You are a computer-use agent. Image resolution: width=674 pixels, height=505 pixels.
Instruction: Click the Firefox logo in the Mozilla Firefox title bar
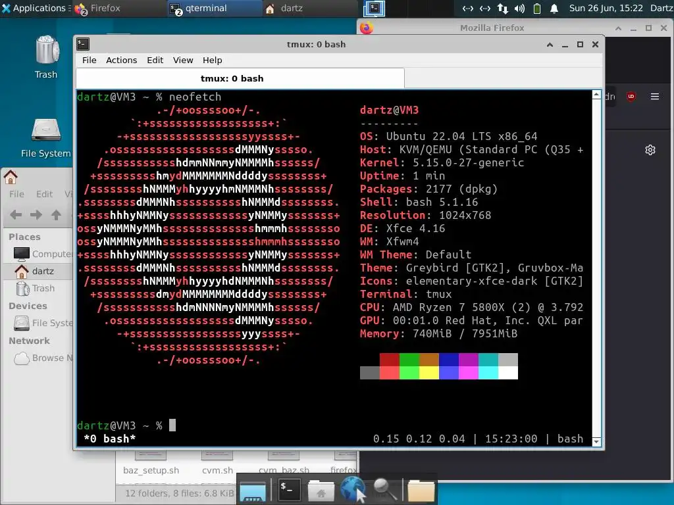click(x=366, y=28)
